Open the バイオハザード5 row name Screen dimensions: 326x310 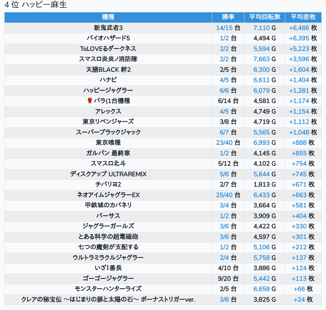108,38
